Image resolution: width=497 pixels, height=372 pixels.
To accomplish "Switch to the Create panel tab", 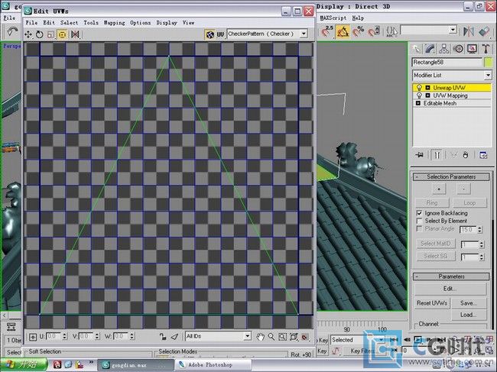I will pos(417,49).
